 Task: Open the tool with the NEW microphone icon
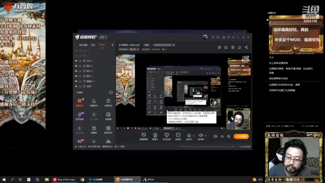pos(79,116)
